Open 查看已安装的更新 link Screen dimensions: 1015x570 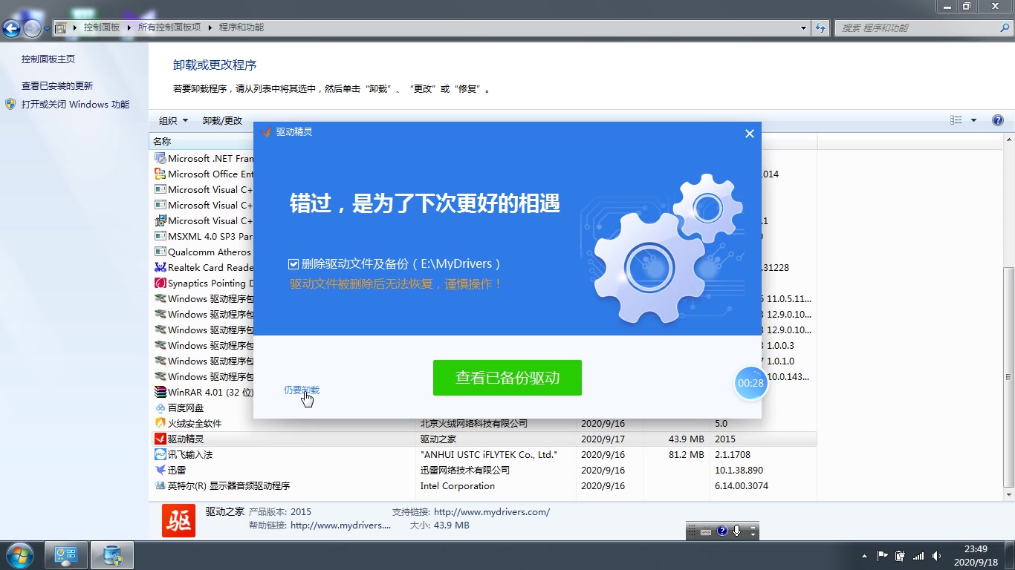(x=57, y=85)
